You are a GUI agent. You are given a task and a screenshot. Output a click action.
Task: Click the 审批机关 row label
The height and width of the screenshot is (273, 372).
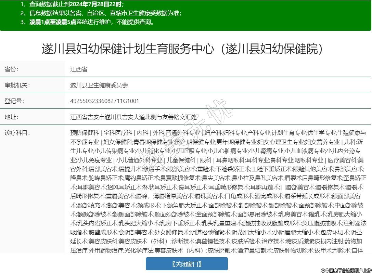[17, 85]
